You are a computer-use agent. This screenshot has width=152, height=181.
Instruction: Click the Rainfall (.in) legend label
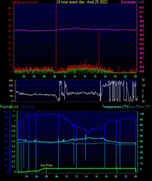coord(9,107)
